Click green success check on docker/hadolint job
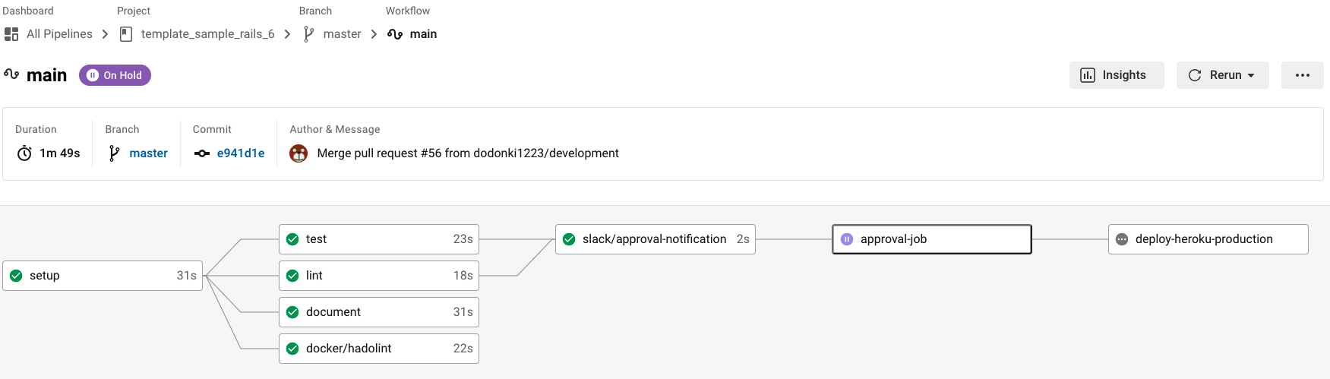This screenshot has height=379, width=1330. point(292,349)
